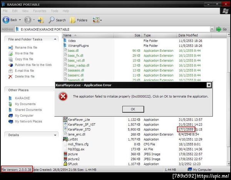The image size is (231, 180).
Task: Collapse the File and Folder Tasks panel
Action: tap(55, 39)
